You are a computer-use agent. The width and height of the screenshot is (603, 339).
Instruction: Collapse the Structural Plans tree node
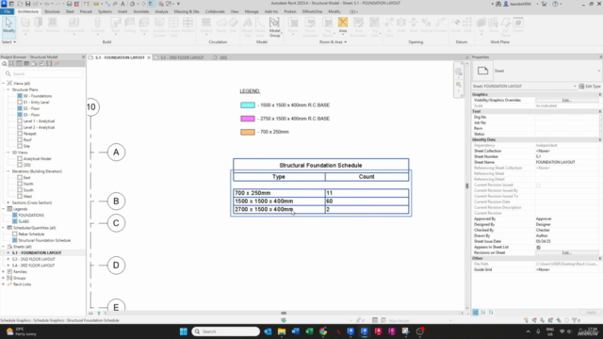[x=8, y=89]
